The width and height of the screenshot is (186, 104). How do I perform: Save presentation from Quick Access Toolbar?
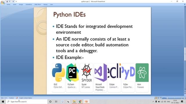pyautogui.click(x=7, y=1)
